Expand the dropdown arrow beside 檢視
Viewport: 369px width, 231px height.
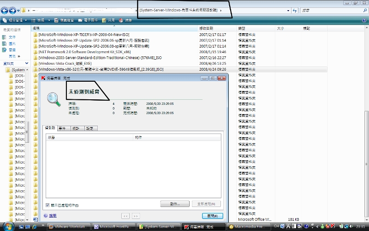point(49,20)
